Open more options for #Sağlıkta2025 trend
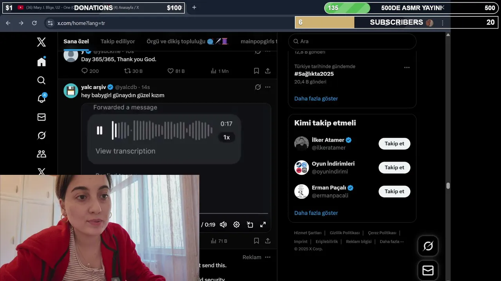The image size is (501, 281). [x=407, y=68]
